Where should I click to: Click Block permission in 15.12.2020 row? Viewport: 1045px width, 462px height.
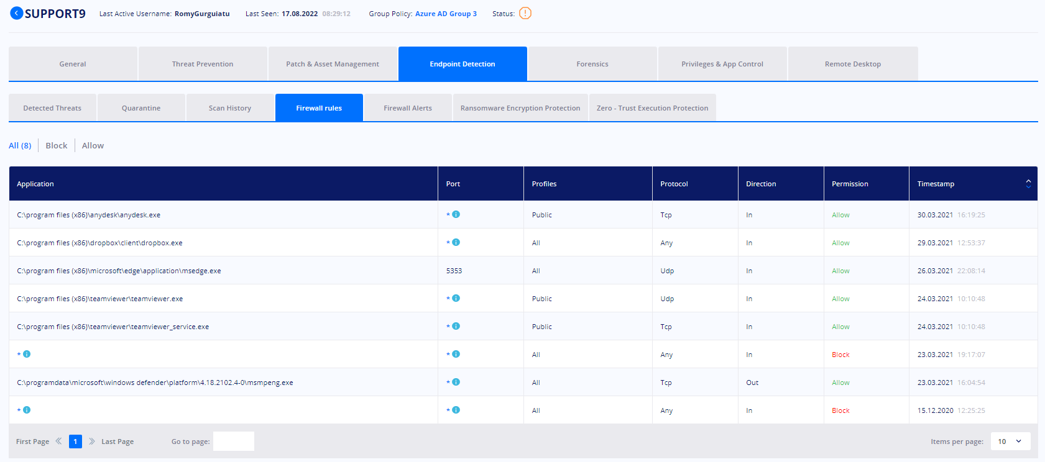pyautogui.click(x=840, y=410)
